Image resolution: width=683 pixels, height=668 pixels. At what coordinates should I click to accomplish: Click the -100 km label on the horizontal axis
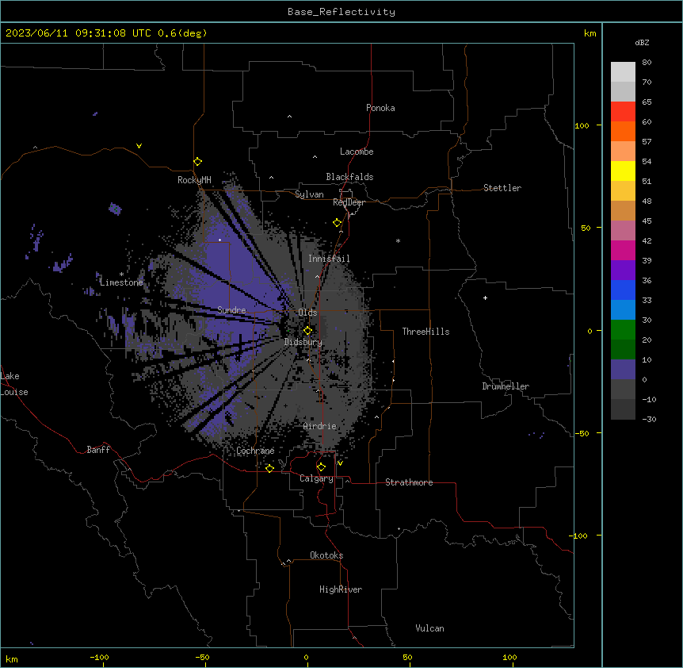coord(99,657)
